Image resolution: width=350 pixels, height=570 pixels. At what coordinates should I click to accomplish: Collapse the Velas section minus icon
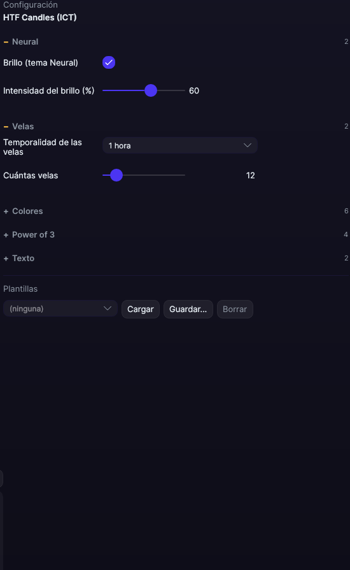(6, 127)
